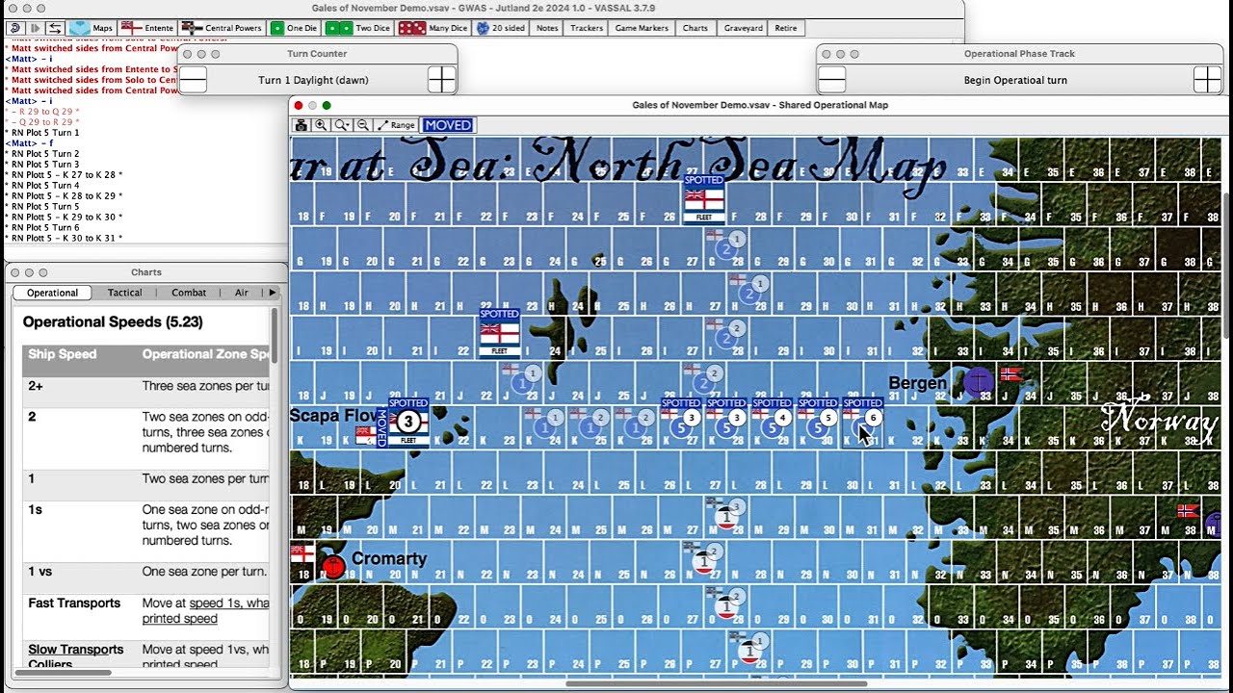This screenshot has width=1233, height=693.
Task: Open the Central Powers side window
Action: [223, 28]
